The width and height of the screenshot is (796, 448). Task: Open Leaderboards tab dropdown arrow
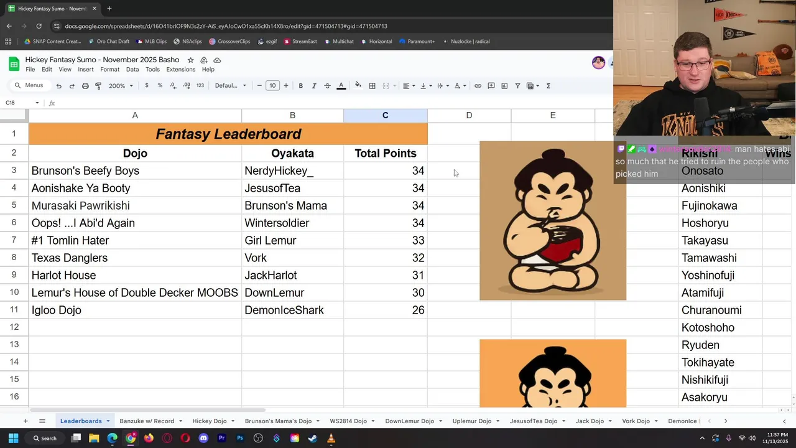pos(108,421)
